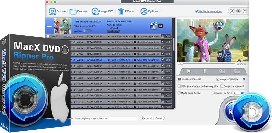The image size is (272, 133).
Task: Open snapshot folder icon under preview
Action: point(237,71)
